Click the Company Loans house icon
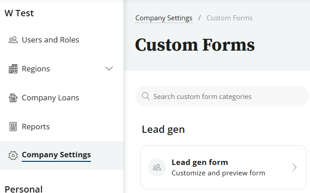The height and width of the screenshot is (193, 310). tap(13, 98)
